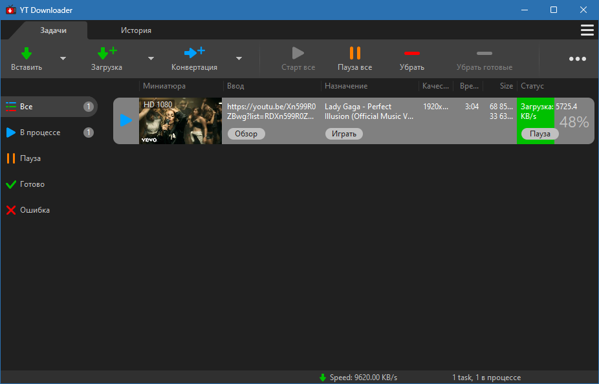Click the YT Downloader app icon
This screenshot has width=599, height=384.
pos(11,10)
